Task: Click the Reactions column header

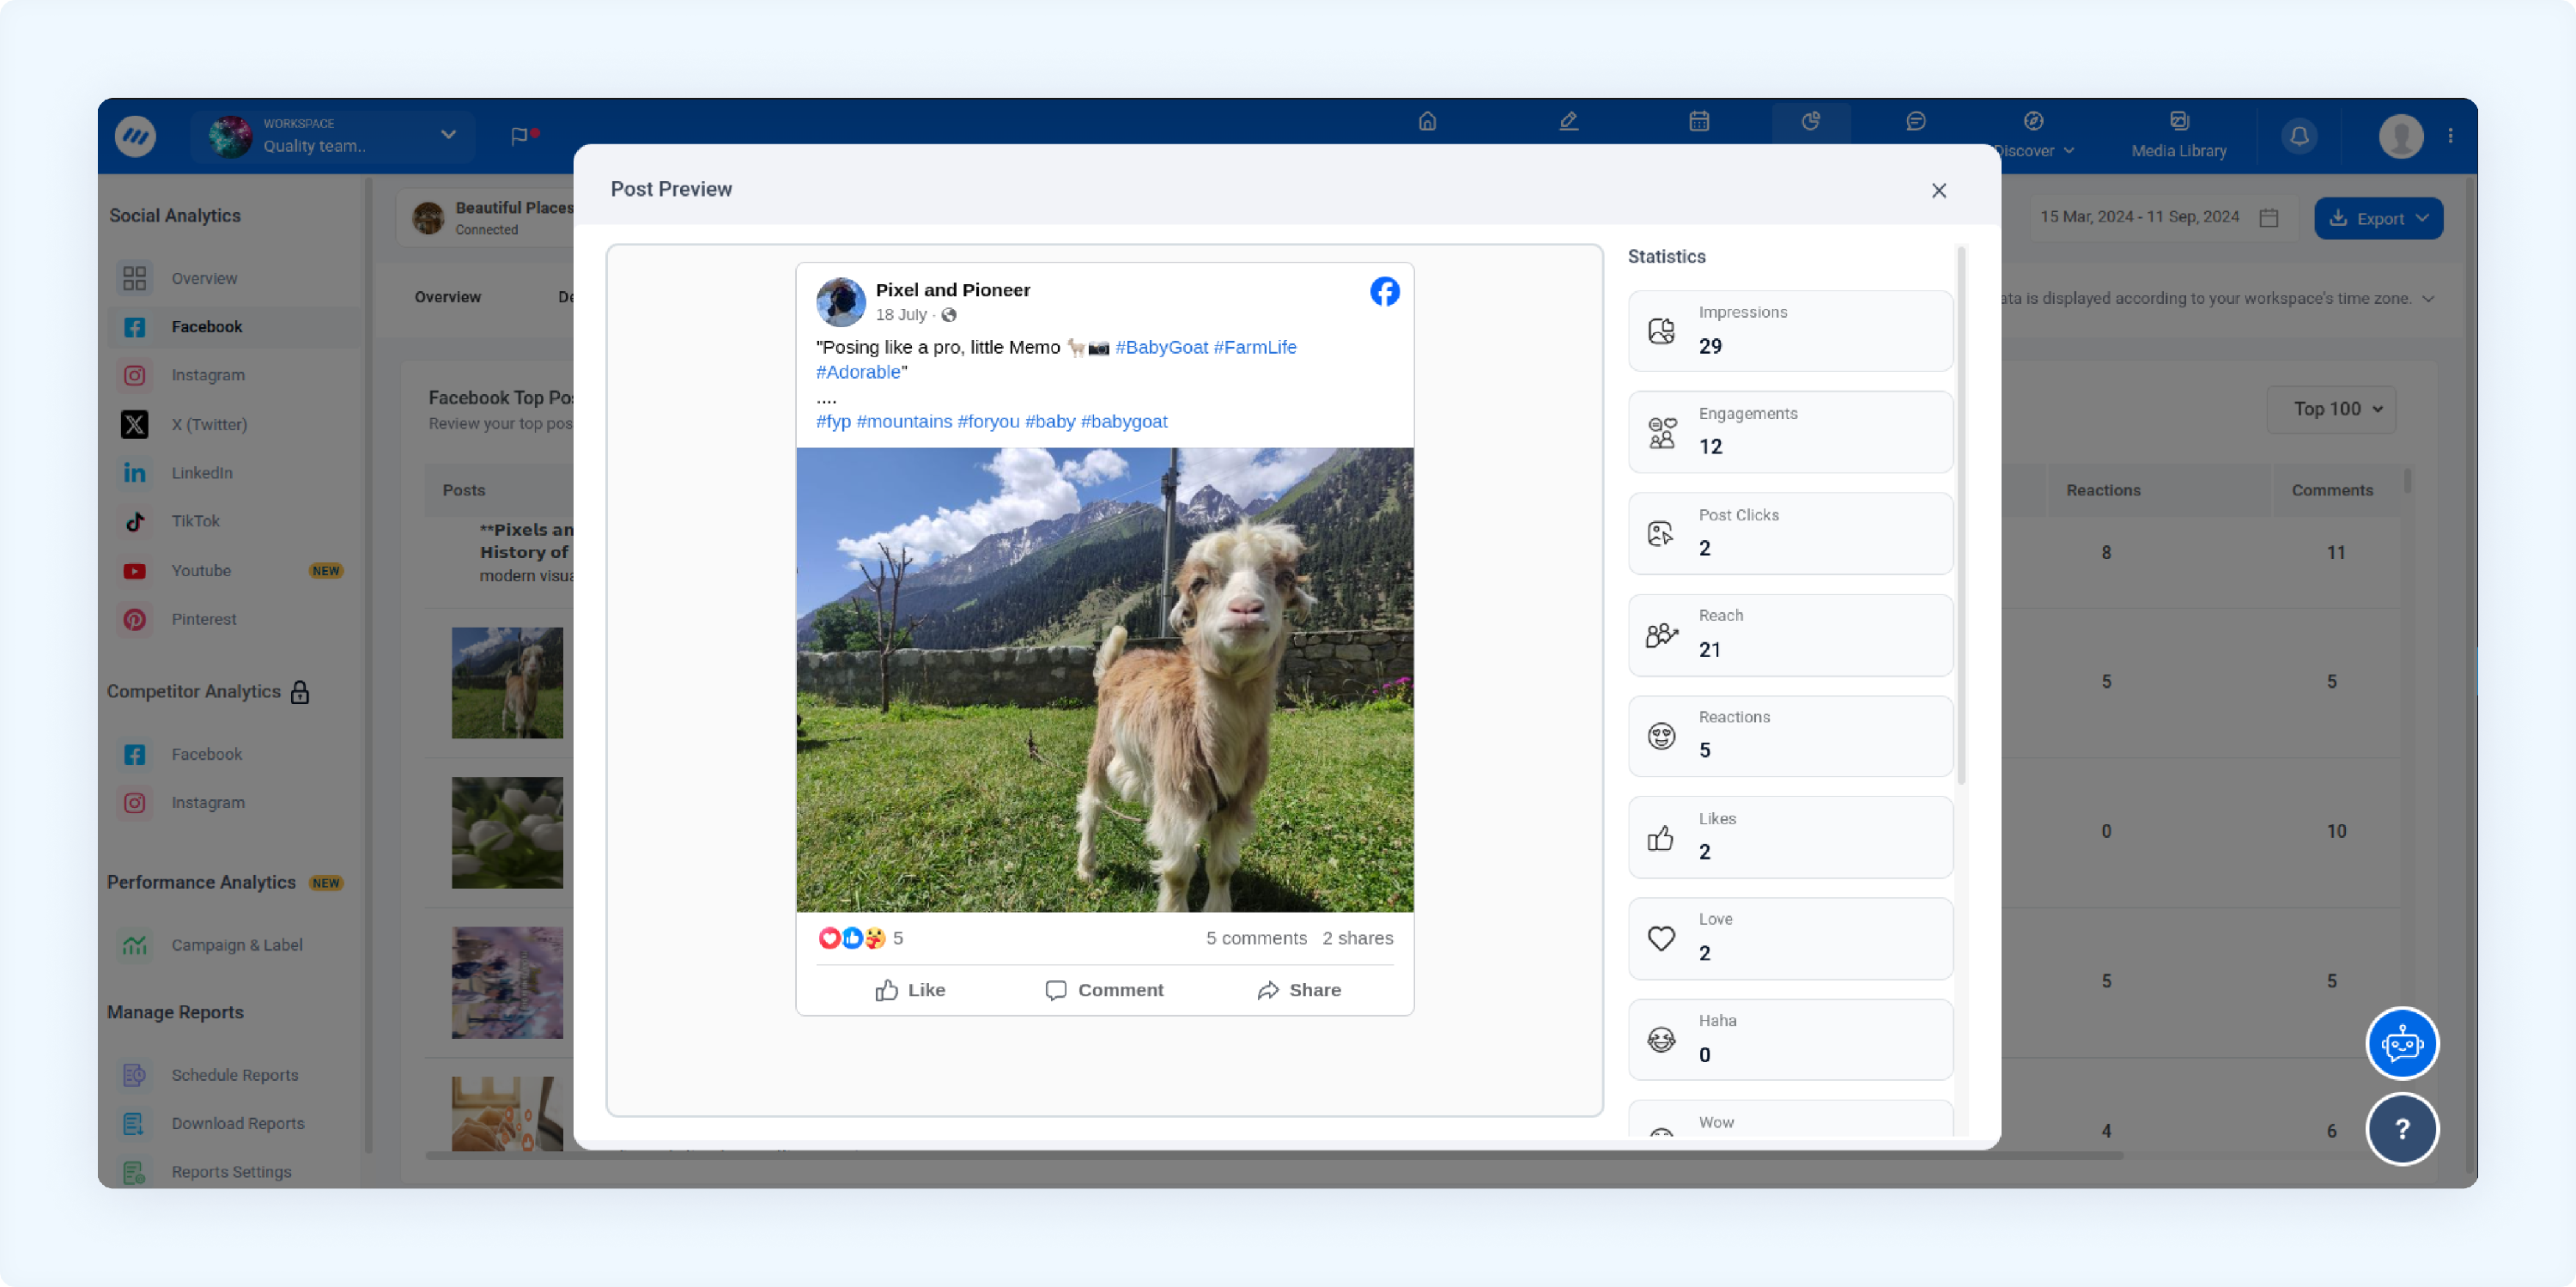Action: tap(2103, 490)
